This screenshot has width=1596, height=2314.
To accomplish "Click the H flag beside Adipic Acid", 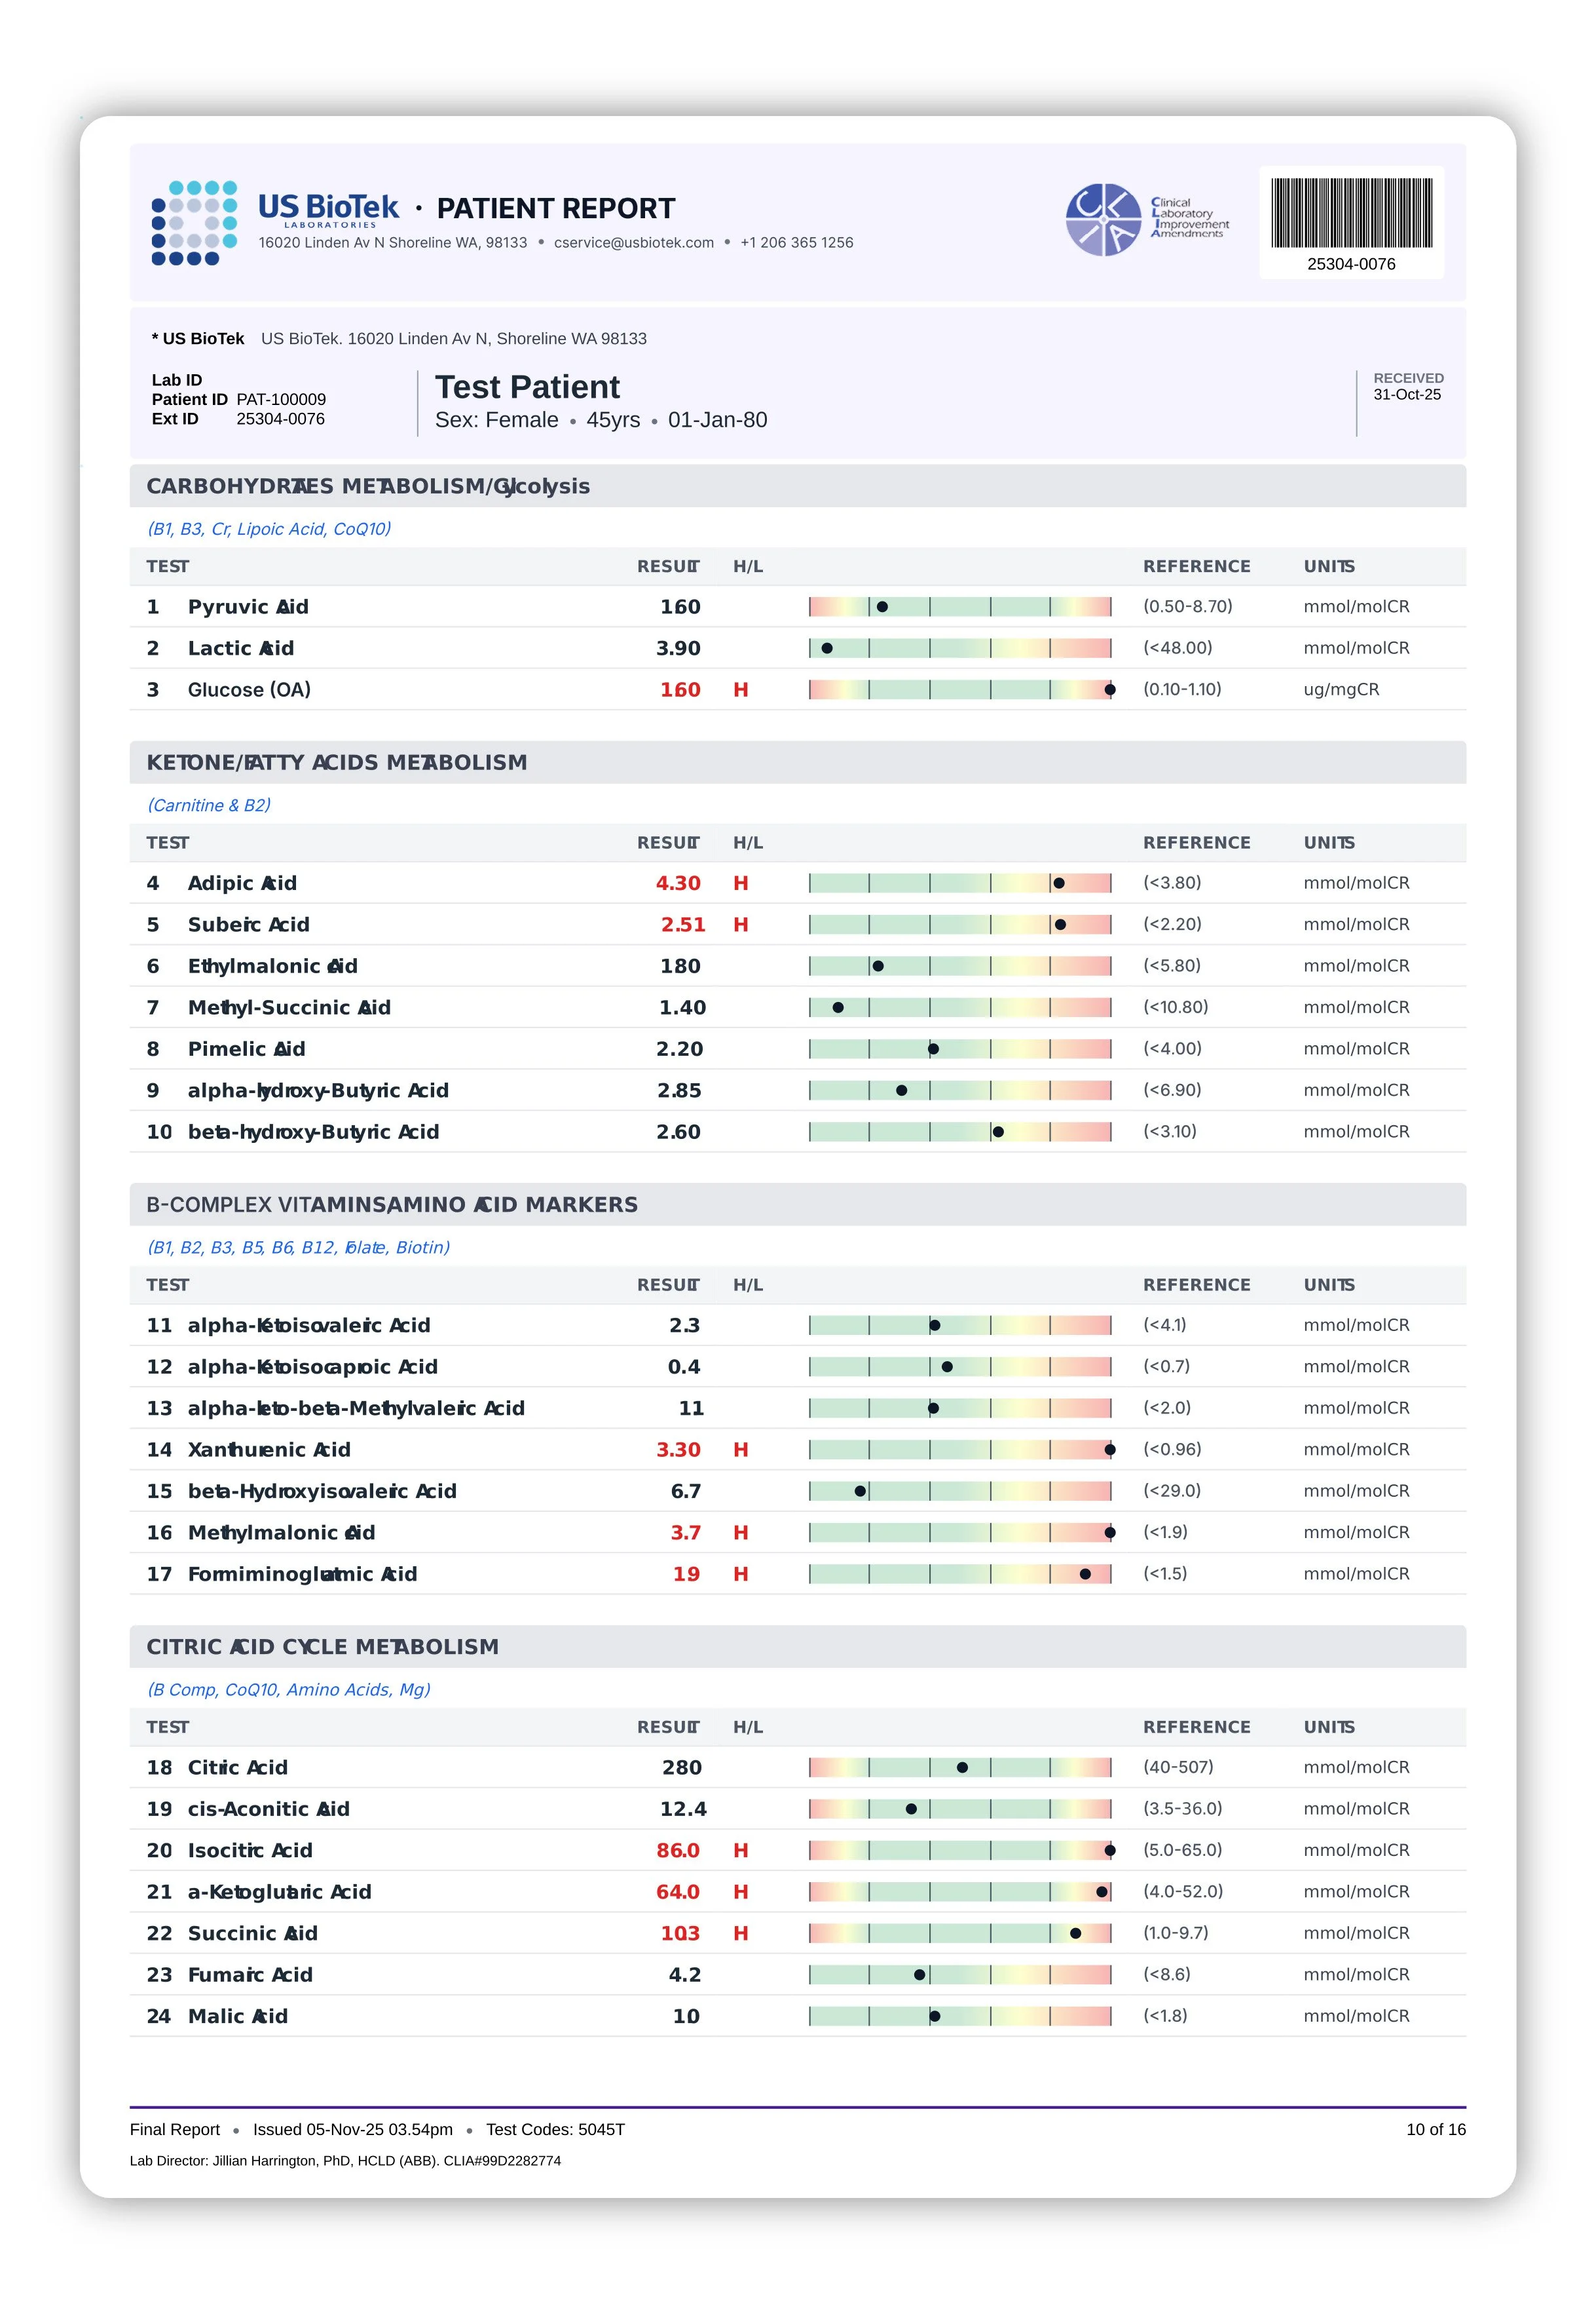I will [x=740, y=883].
